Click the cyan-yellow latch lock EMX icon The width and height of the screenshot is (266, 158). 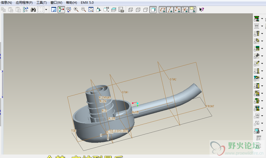257,108
